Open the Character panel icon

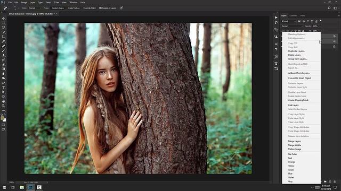click(276, 44)
